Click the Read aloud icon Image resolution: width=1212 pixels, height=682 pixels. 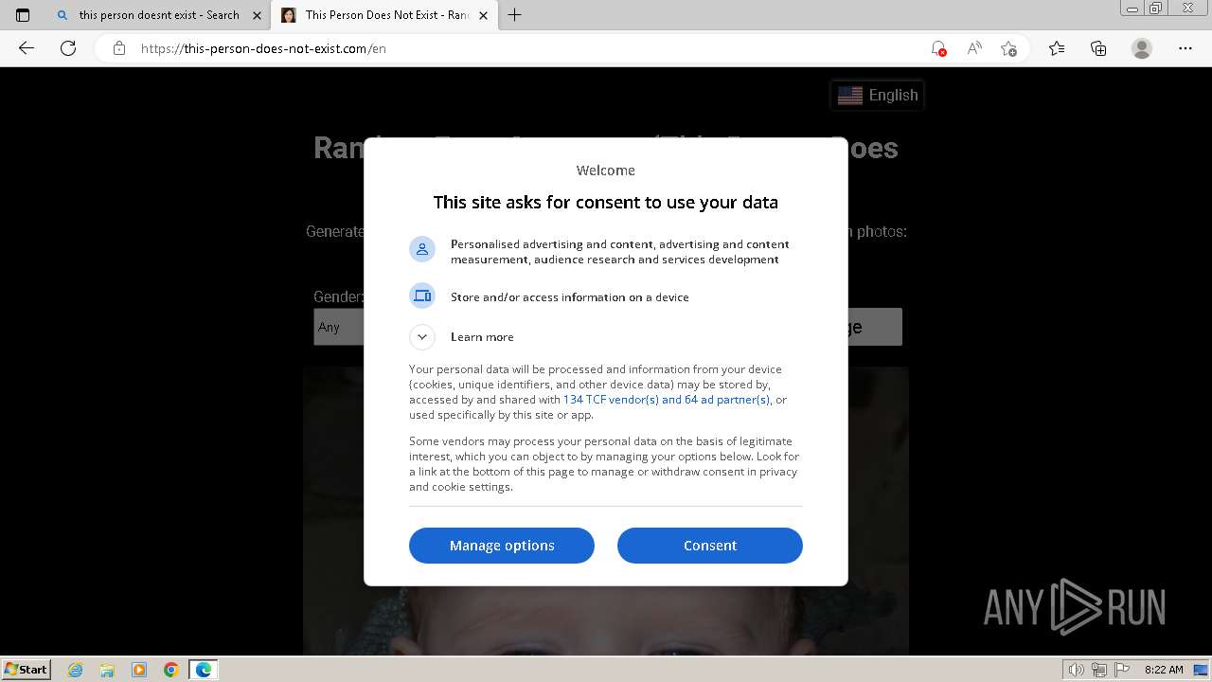click(973, 48)
